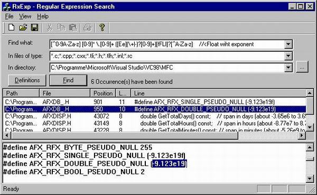Viewport: 317px width, 195px height.
Task: Click the file types input field
Action: pos(167,56)
